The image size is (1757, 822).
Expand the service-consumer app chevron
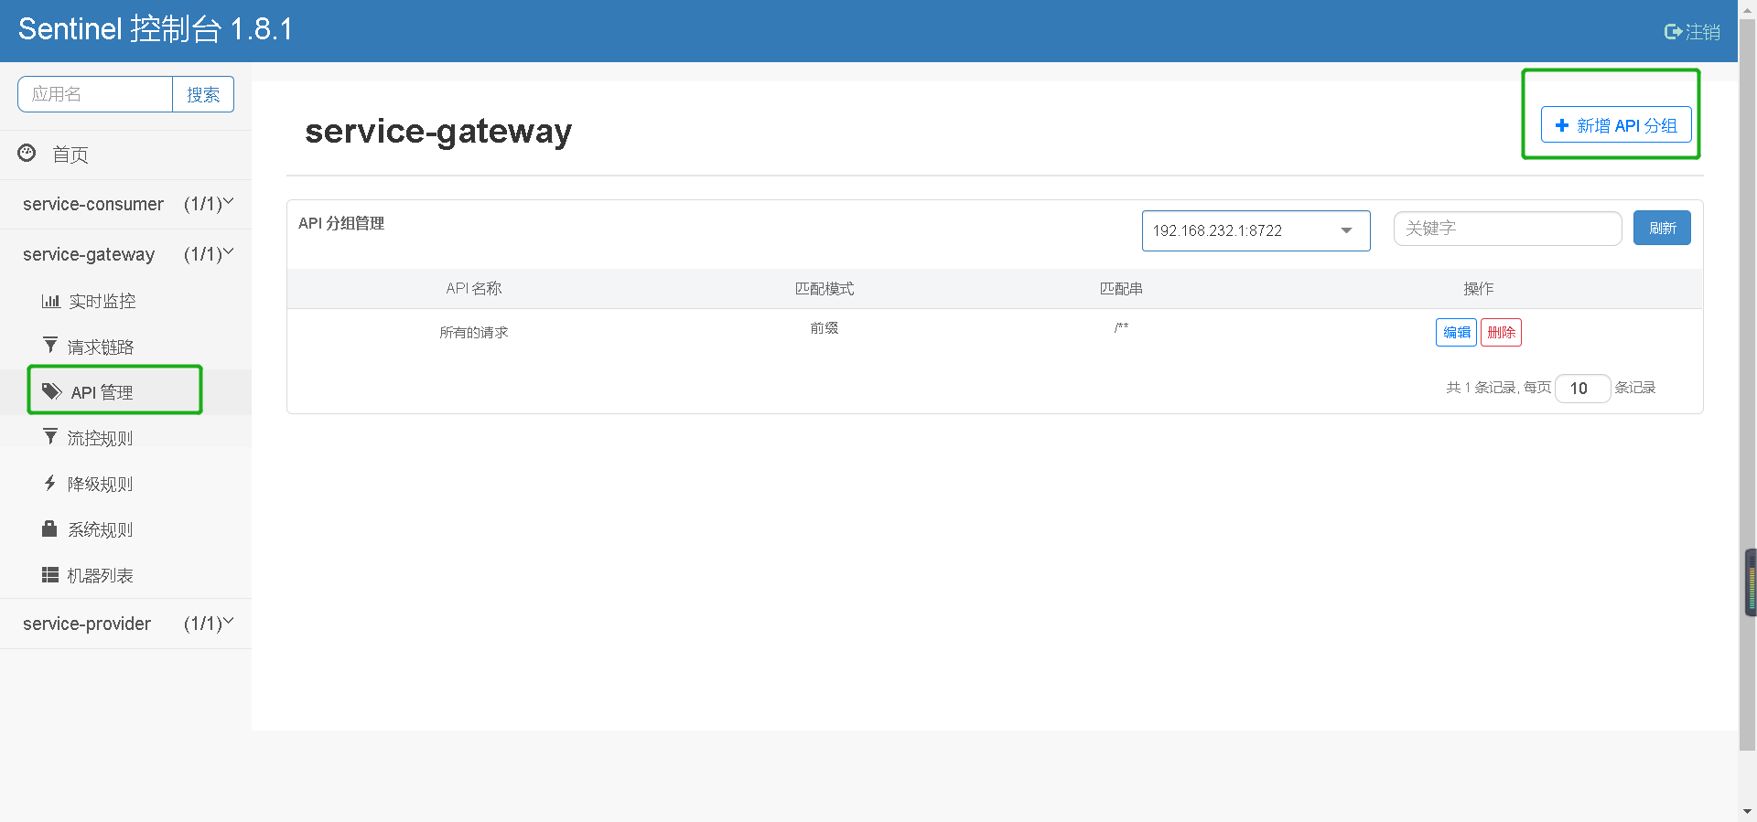pyautogui.click(x=229, y=201)
